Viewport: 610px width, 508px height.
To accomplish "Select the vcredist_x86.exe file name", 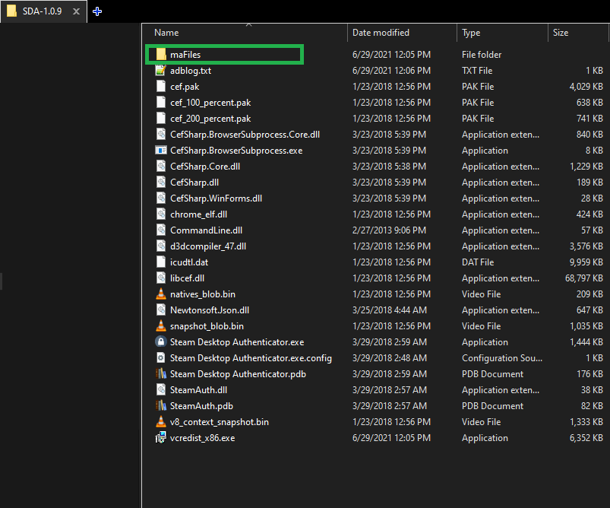I will (202, 438).
